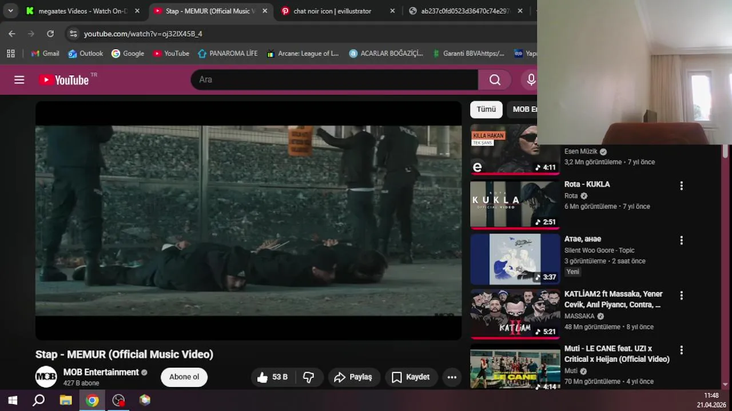The height and width of the screenshot is (411, 732).
Task: Go back with browser back arrow
Action: coord(12,34)
